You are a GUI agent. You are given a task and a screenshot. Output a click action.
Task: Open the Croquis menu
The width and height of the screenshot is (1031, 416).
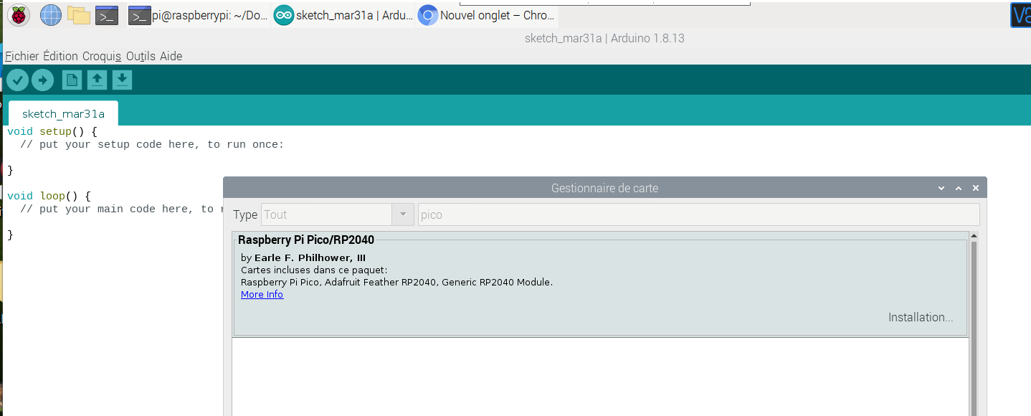point(102,56)
